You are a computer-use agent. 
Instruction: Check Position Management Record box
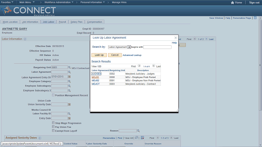[x=53, y=95]
